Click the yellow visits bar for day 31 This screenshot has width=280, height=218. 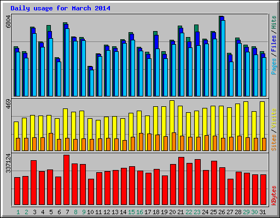click(262, 126)
